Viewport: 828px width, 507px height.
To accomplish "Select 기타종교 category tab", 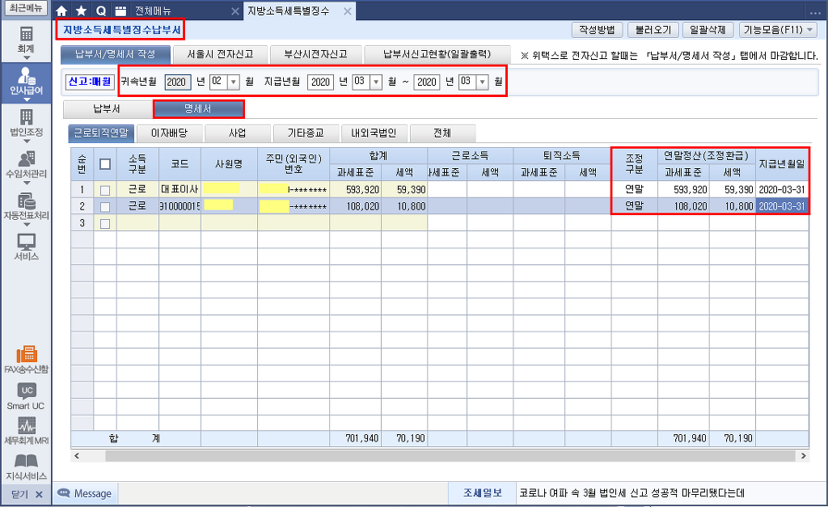I will point(306,133).
